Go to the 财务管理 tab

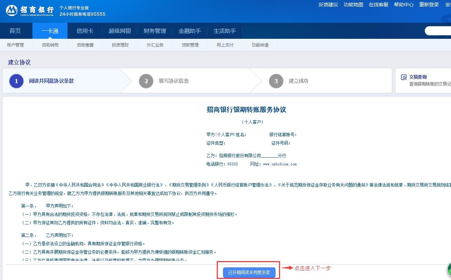(x=155, y=31)
